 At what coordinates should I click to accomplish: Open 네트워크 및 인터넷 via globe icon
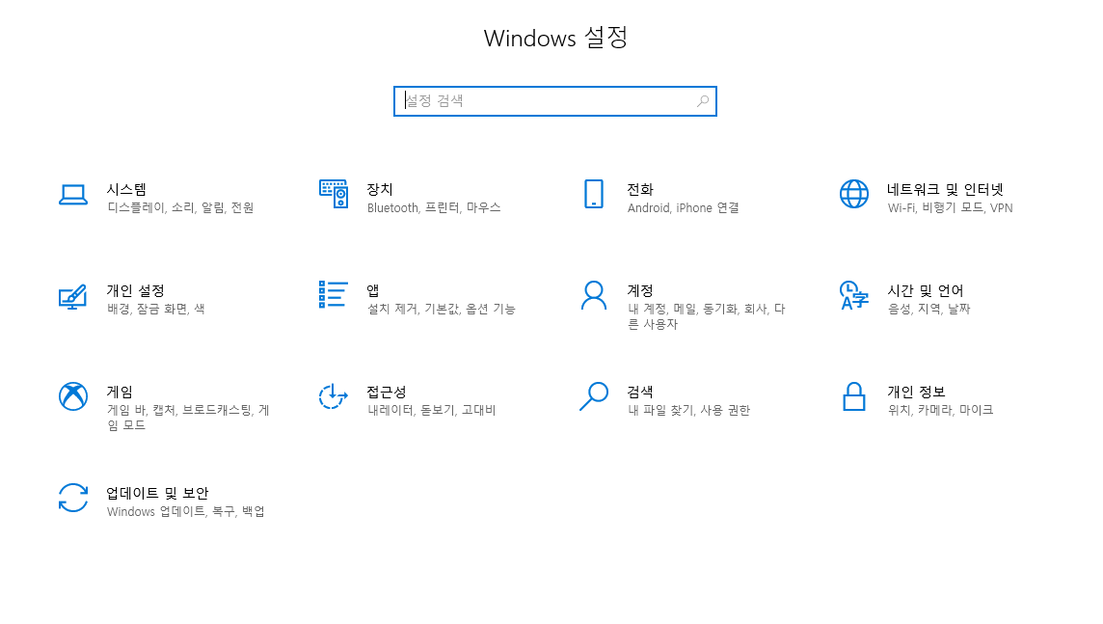(854, 194)
